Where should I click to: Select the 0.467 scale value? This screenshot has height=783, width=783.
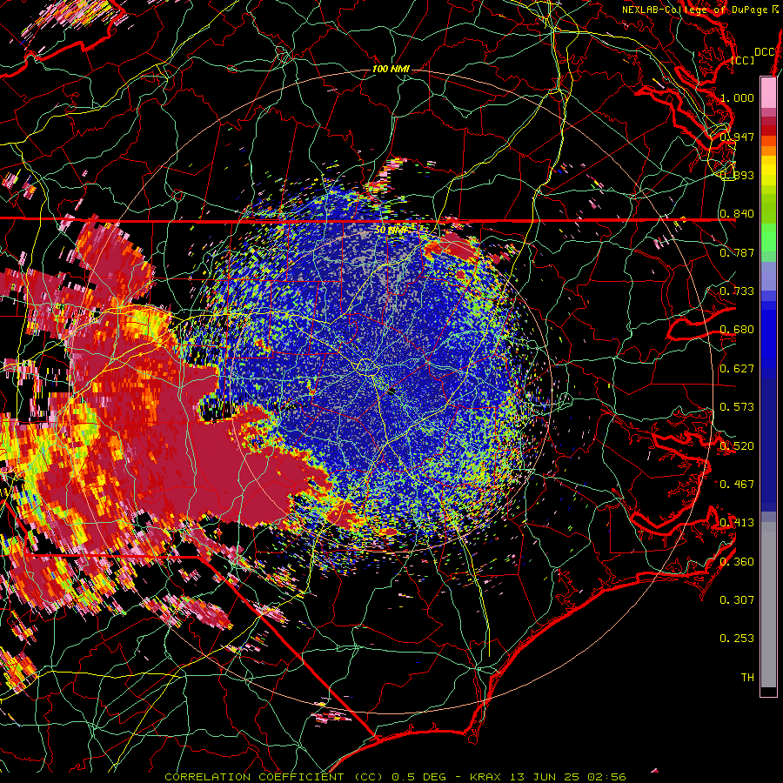point(737,484)
